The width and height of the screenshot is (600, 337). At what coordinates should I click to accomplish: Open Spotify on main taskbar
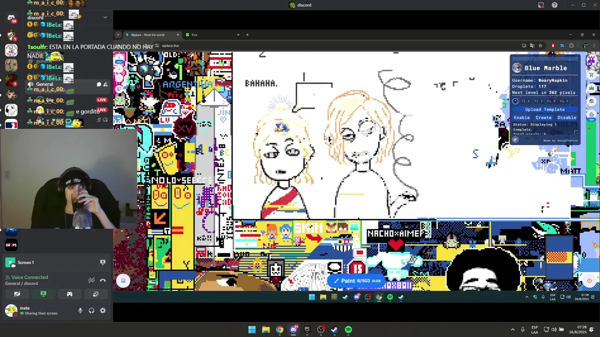[348, 330]
